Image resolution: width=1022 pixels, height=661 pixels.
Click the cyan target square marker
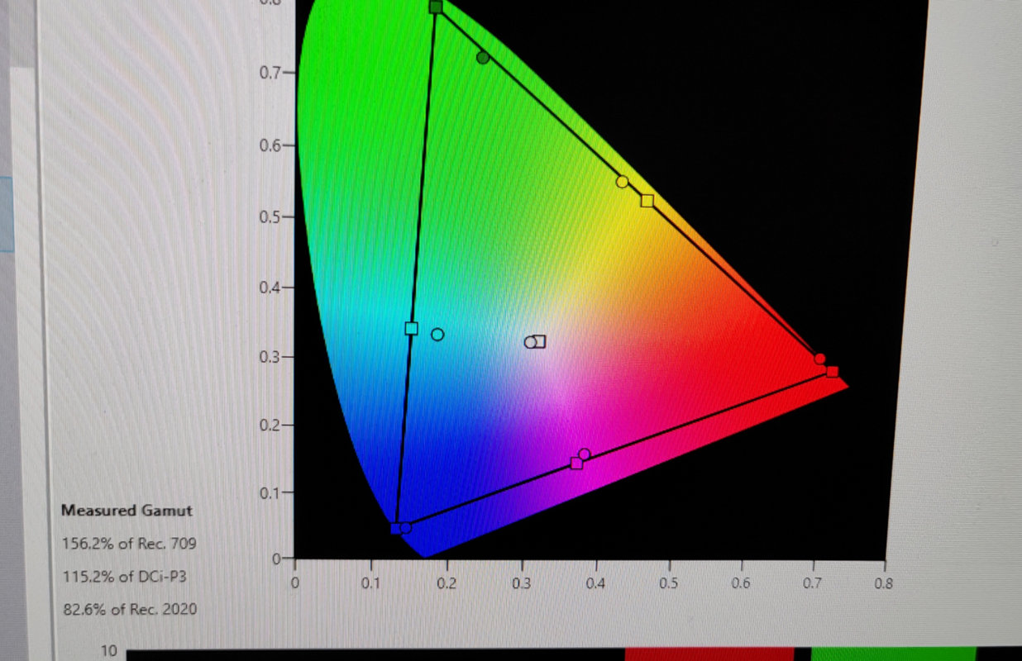coord(412,329)
